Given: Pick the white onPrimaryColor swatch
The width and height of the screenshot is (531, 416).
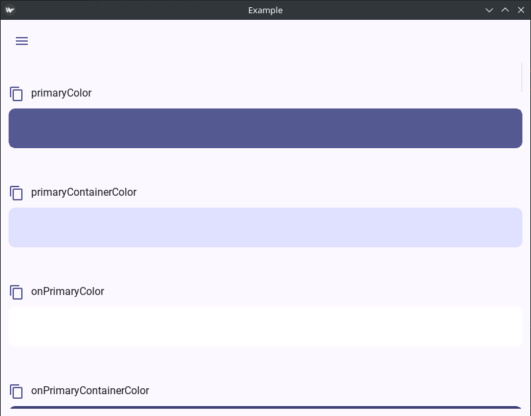Looking at the screenshot, I should coord(265,326).
